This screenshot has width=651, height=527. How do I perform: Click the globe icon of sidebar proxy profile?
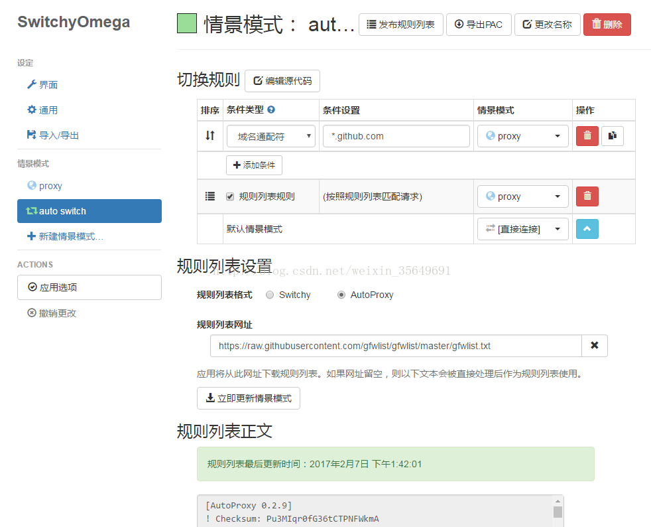[32, 185]
